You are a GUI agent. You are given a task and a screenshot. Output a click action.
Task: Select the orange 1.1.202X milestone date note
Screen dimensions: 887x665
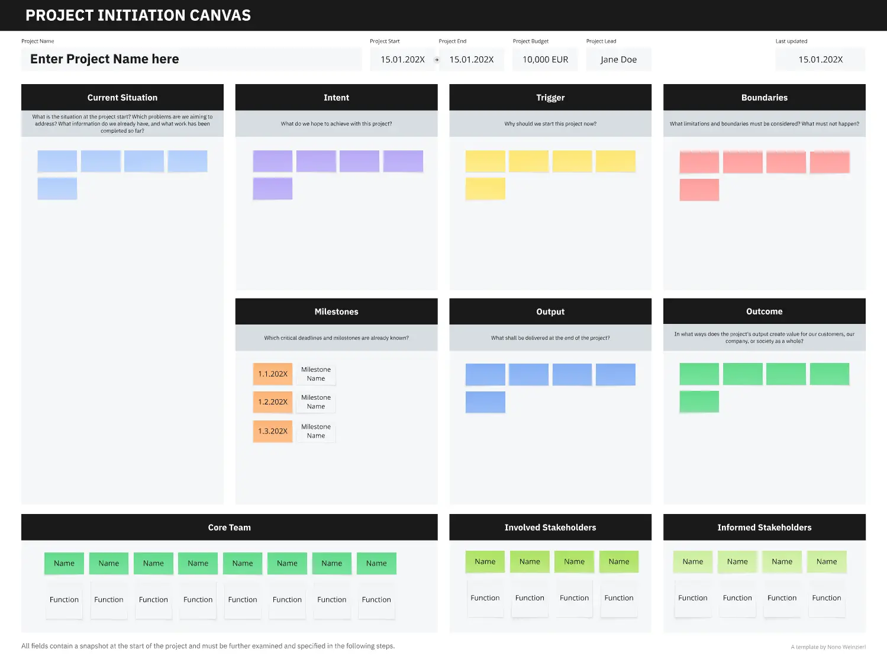tap(273, 374)
